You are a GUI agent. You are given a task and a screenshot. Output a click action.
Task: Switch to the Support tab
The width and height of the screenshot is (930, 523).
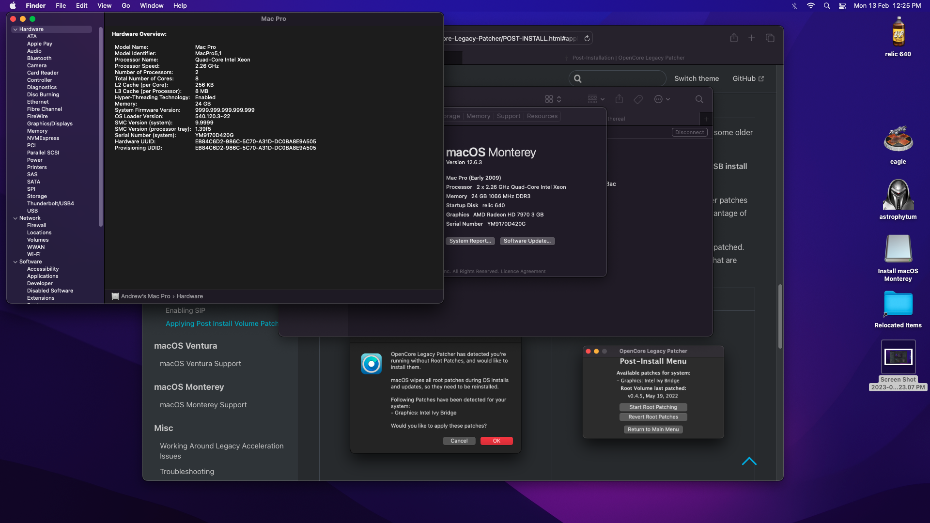coord(508,116)
